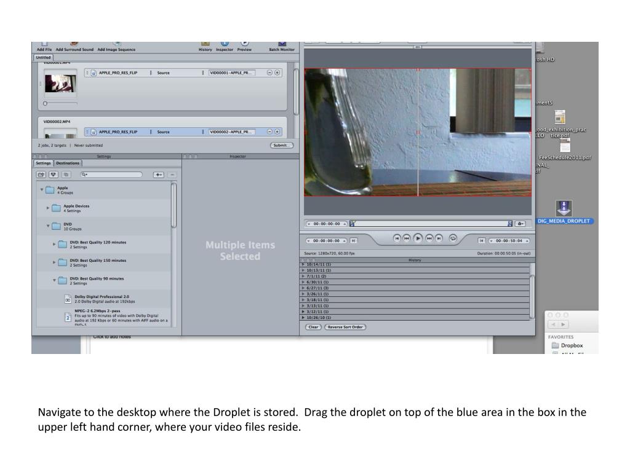Collapse DVD: Best Quality 90 minutes

pyautogui.click(x=54, y=280)
